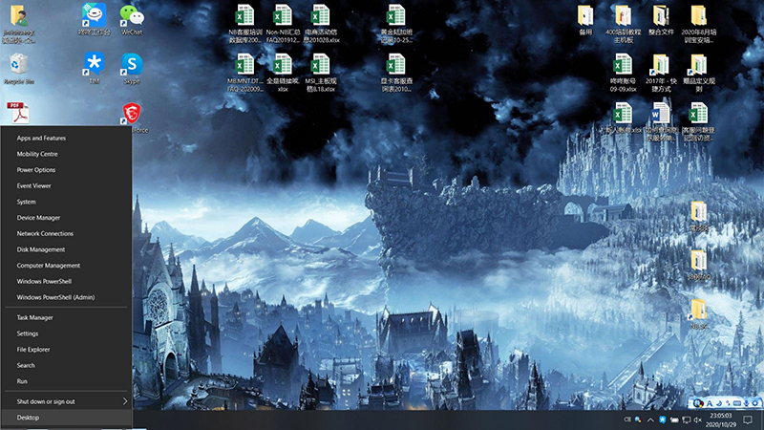Open Device Manager from the menu

click(38, 218)
